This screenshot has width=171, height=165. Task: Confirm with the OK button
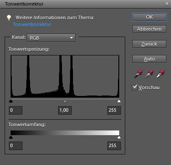(x=149, y=17)
